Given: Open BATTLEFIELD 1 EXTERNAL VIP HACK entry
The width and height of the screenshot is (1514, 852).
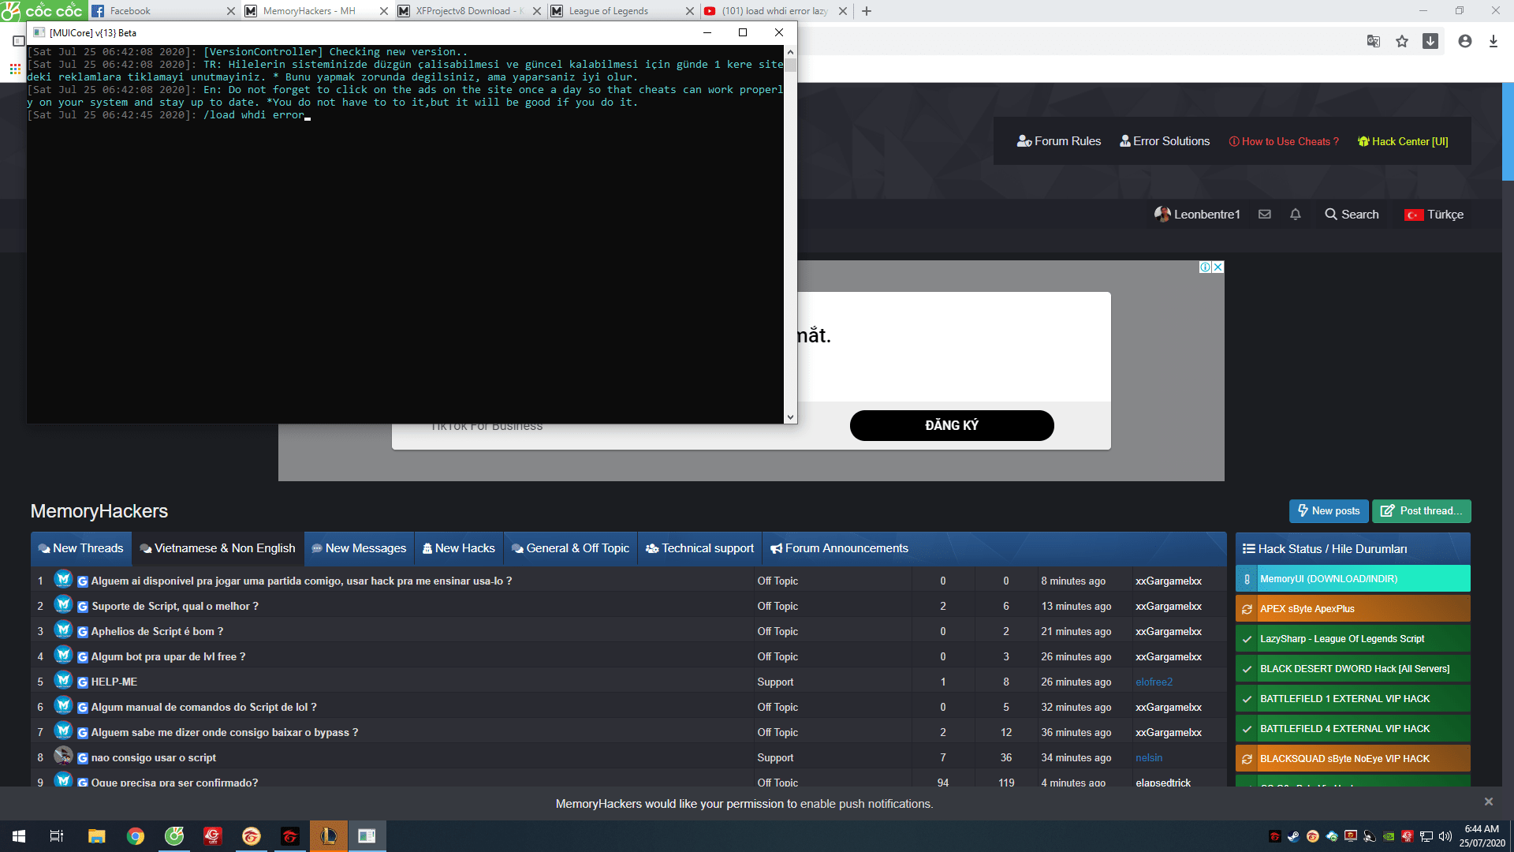Looking at the screenshot, I should (1353, 699).
